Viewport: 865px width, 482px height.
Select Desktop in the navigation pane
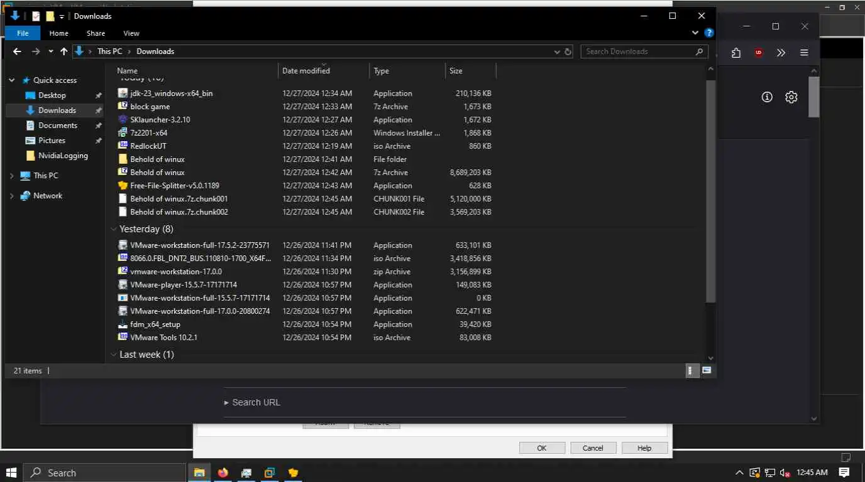52,95
